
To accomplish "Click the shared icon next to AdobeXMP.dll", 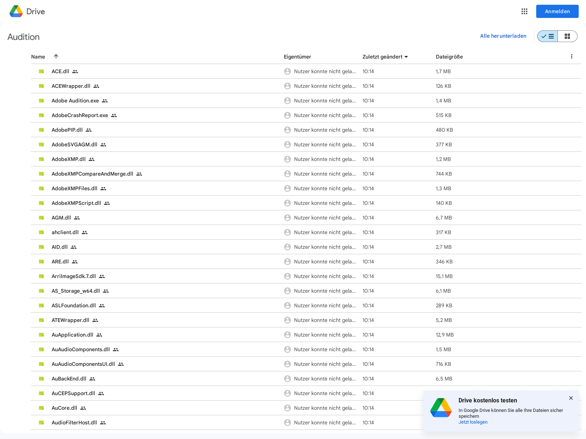I will [x=92, y=159].
